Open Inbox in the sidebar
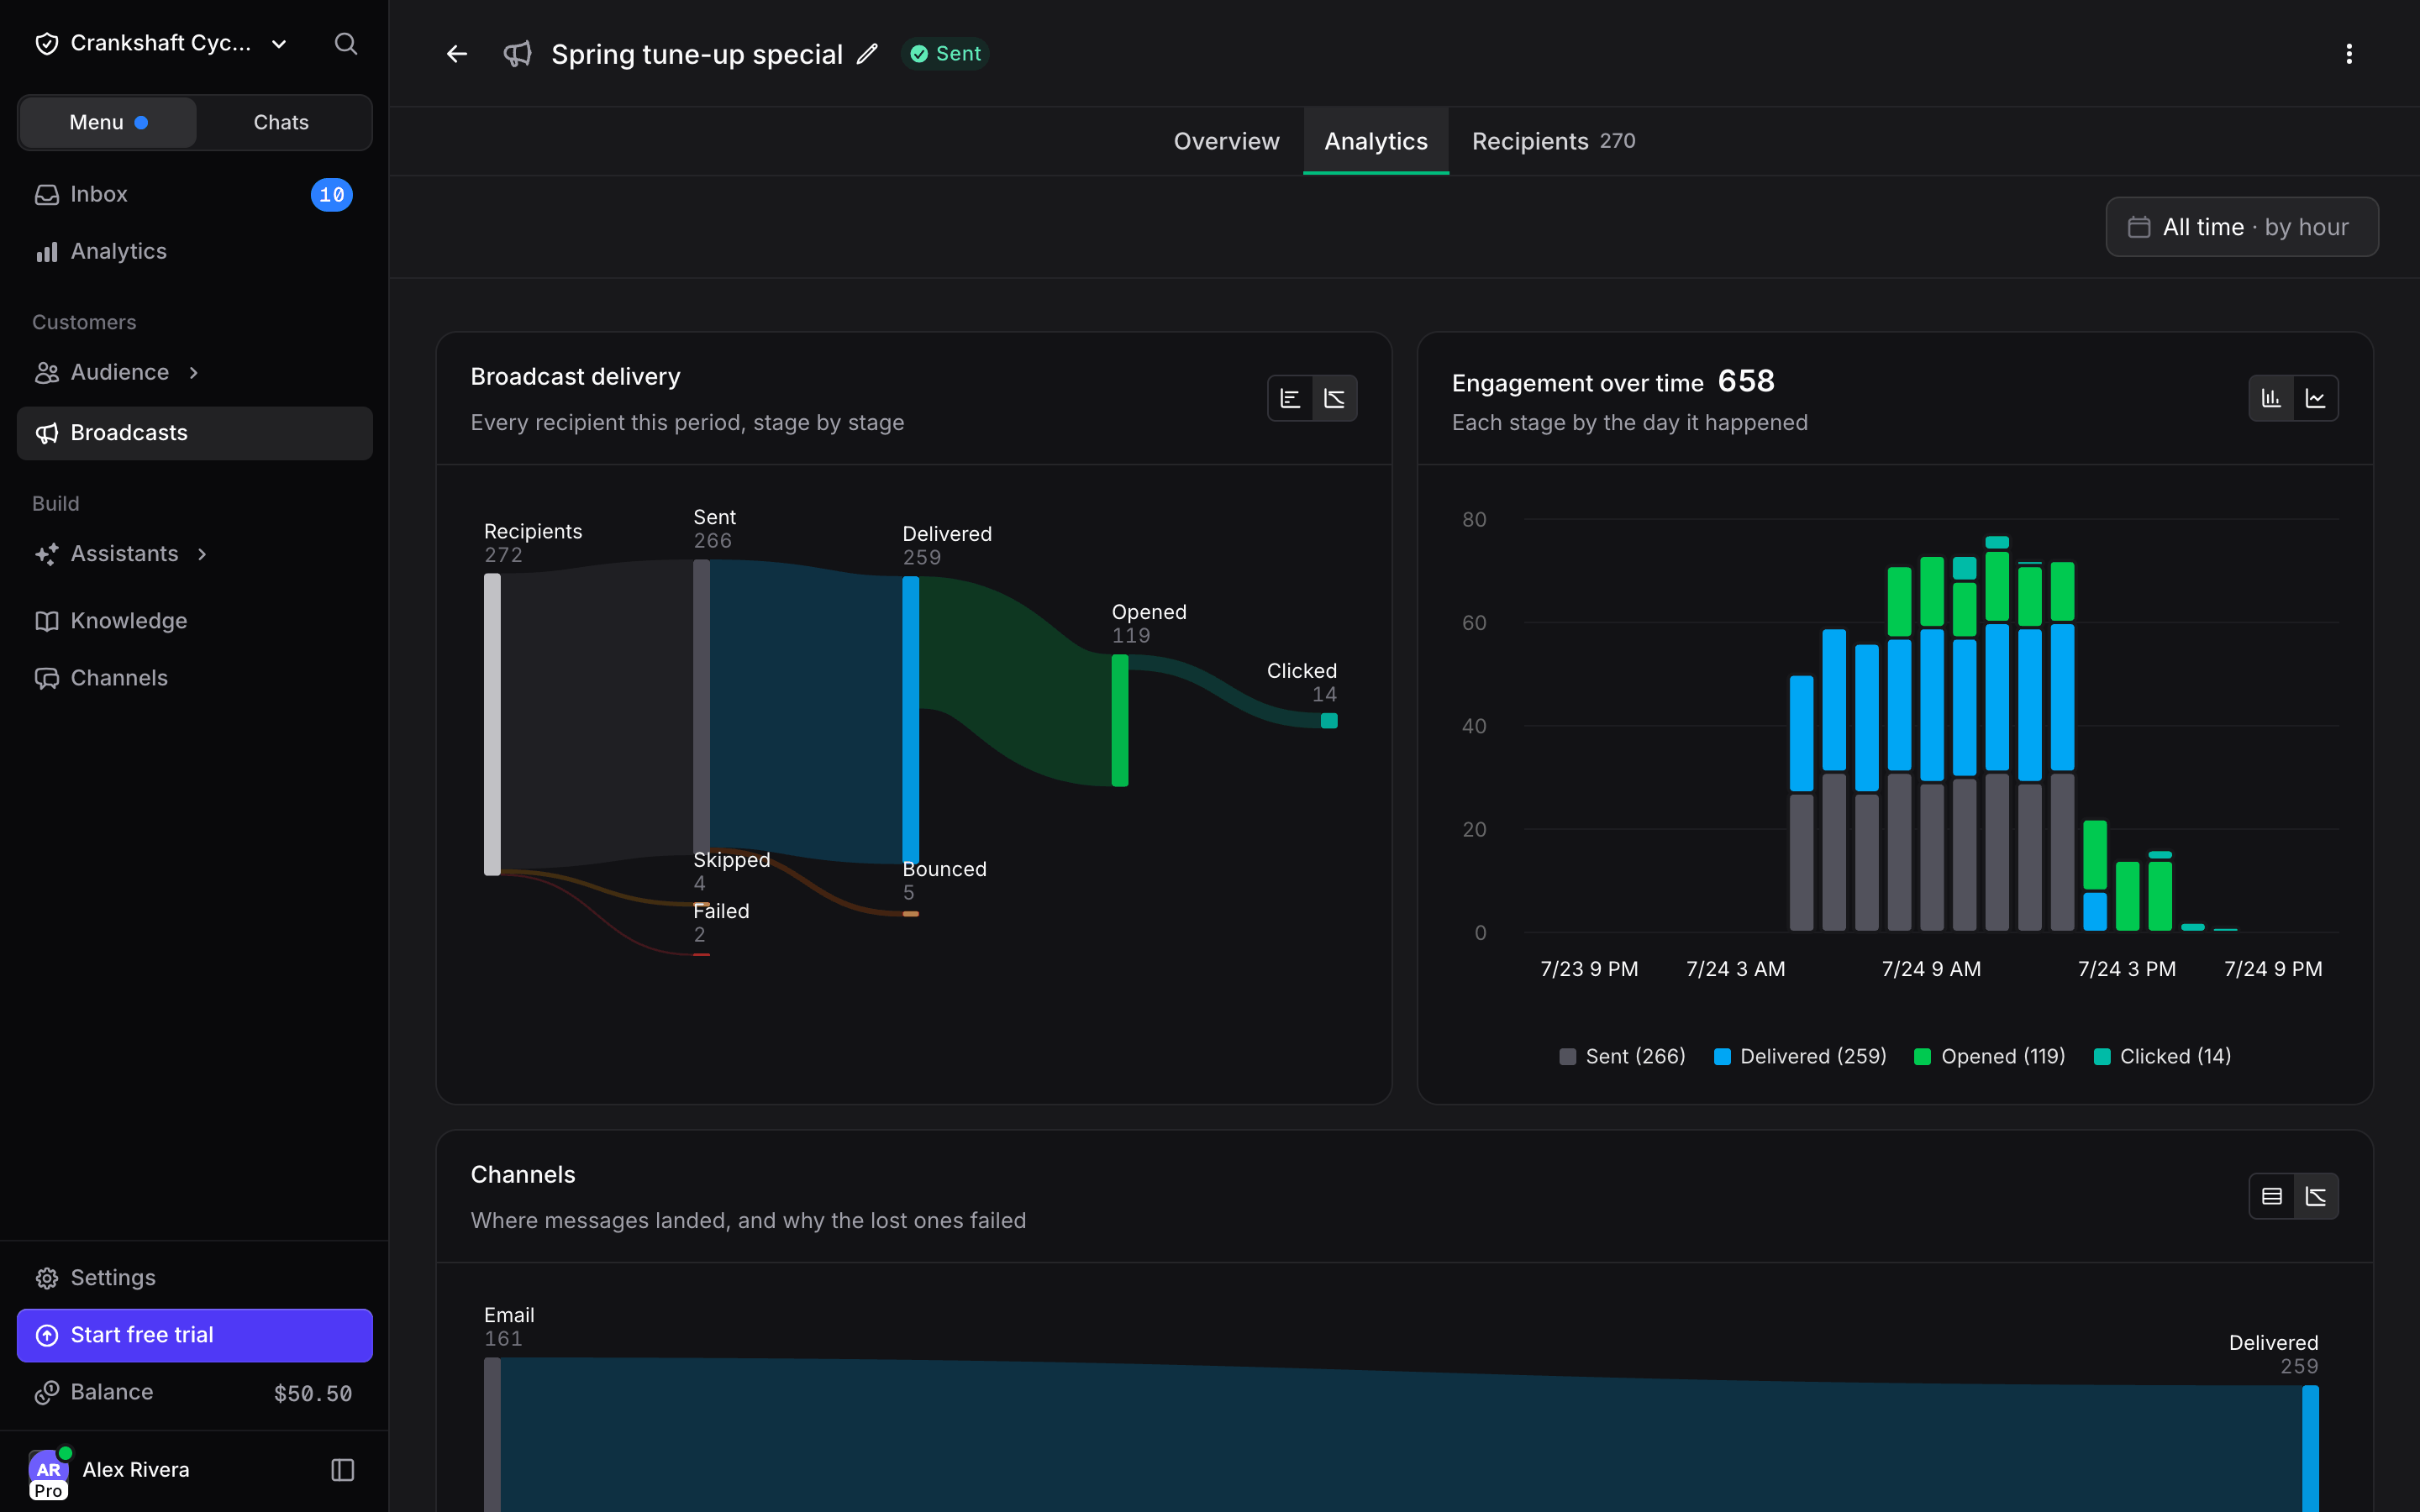 [195, 195]
